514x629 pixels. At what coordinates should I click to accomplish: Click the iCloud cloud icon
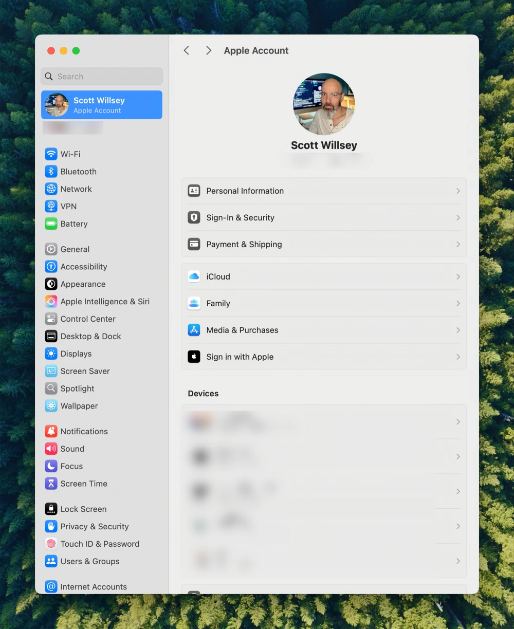(x=194, y=276)
